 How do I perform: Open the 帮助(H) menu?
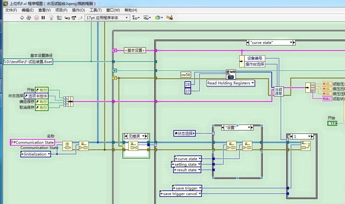point(131,10)
